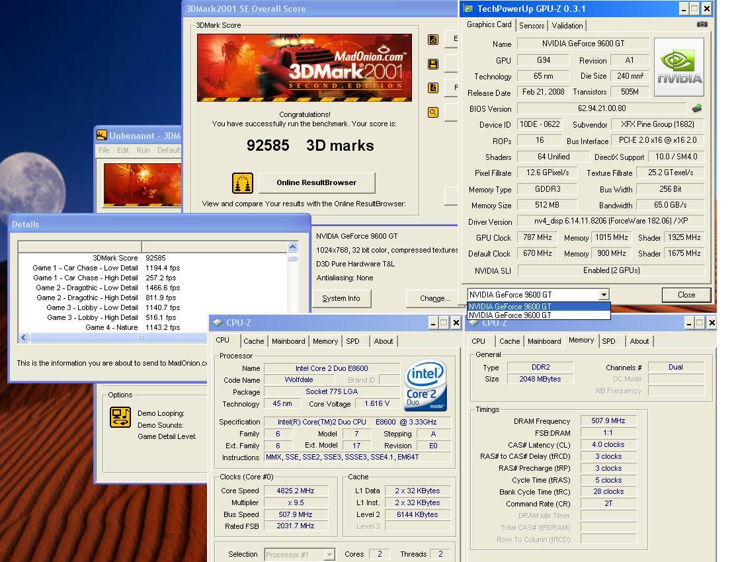Click the Core Voltage value 1.616 V
This screenshot has height=562, width=736.
point(377,403)
